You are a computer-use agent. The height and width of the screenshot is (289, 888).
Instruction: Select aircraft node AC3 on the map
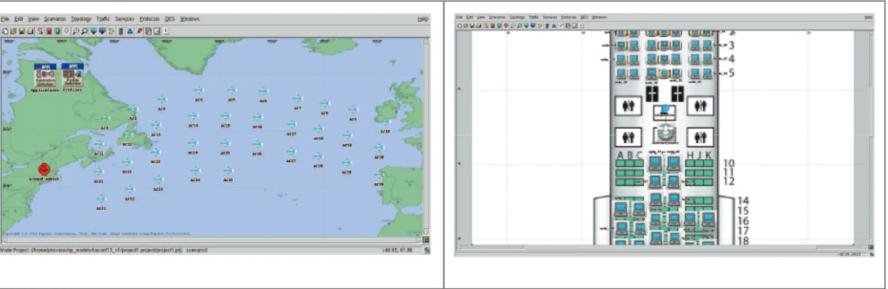(162, 100)
